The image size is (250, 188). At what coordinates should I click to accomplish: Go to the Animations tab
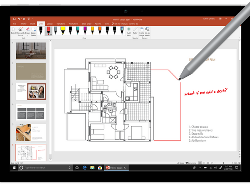(74, 24)
